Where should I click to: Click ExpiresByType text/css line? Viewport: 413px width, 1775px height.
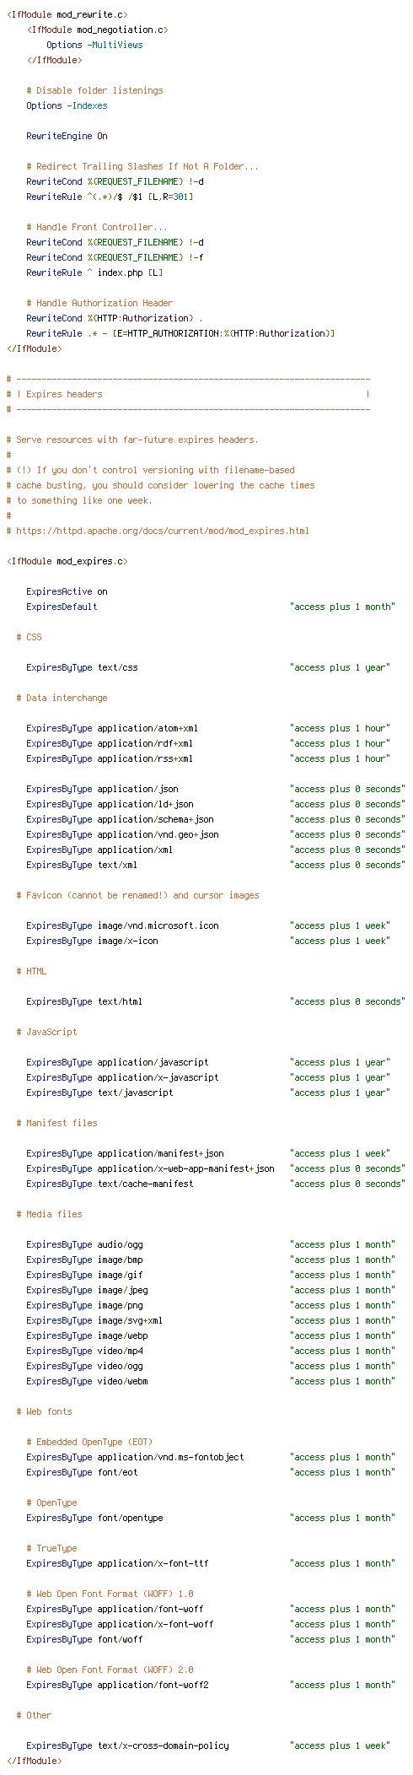point(208,667)
